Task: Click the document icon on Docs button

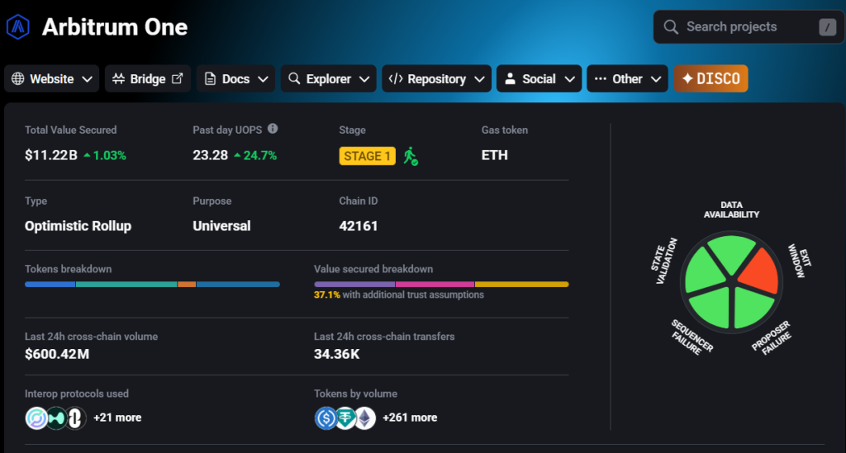Action: (211, 78)
